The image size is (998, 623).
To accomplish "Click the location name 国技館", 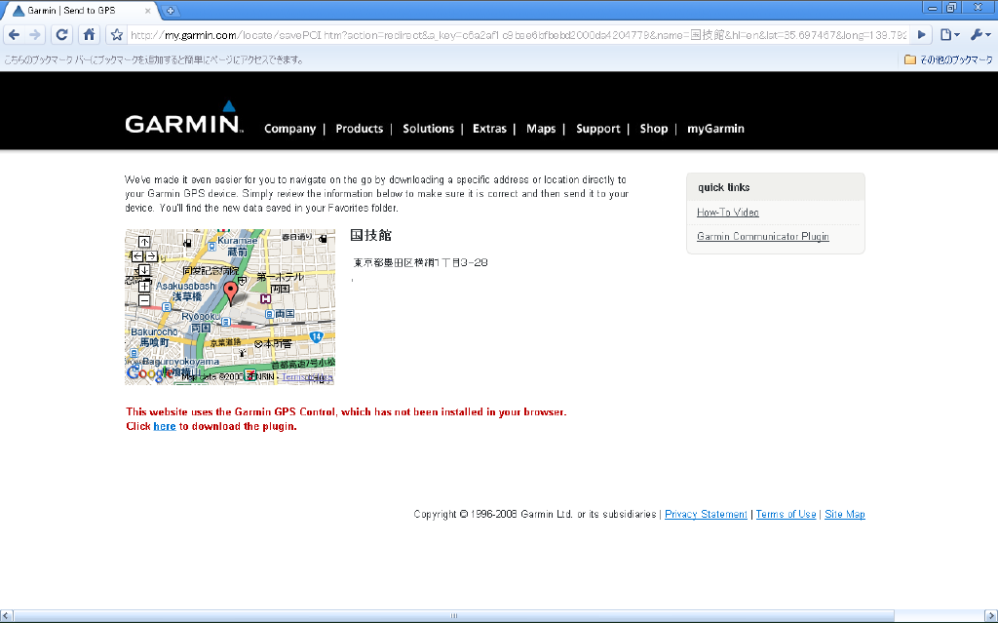I will coord(370,235).
